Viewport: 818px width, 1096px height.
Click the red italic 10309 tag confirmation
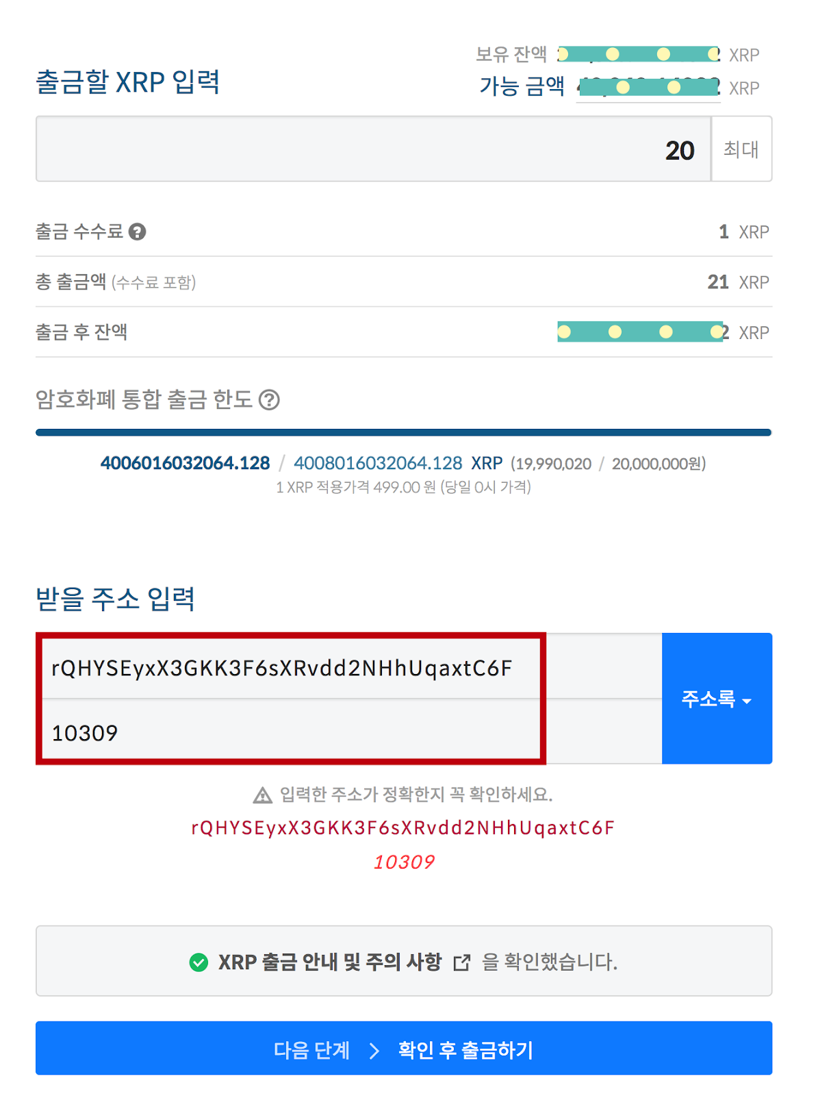coord(404,862)
